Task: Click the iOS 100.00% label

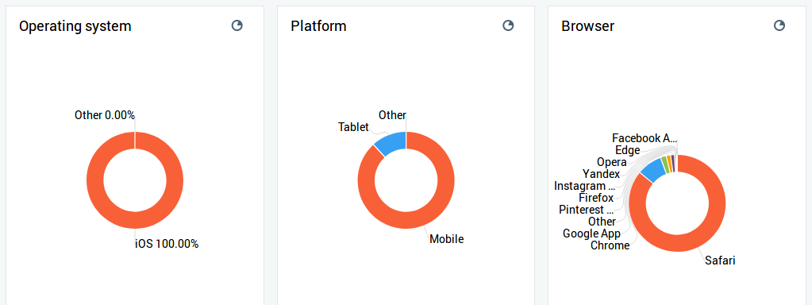Action: pos(167,244)
